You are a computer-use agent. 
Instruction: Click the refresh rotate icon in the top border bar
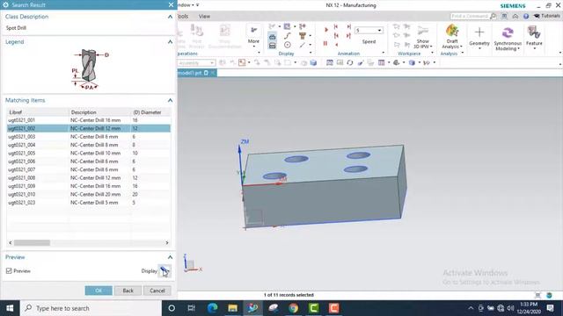(350, 62)
